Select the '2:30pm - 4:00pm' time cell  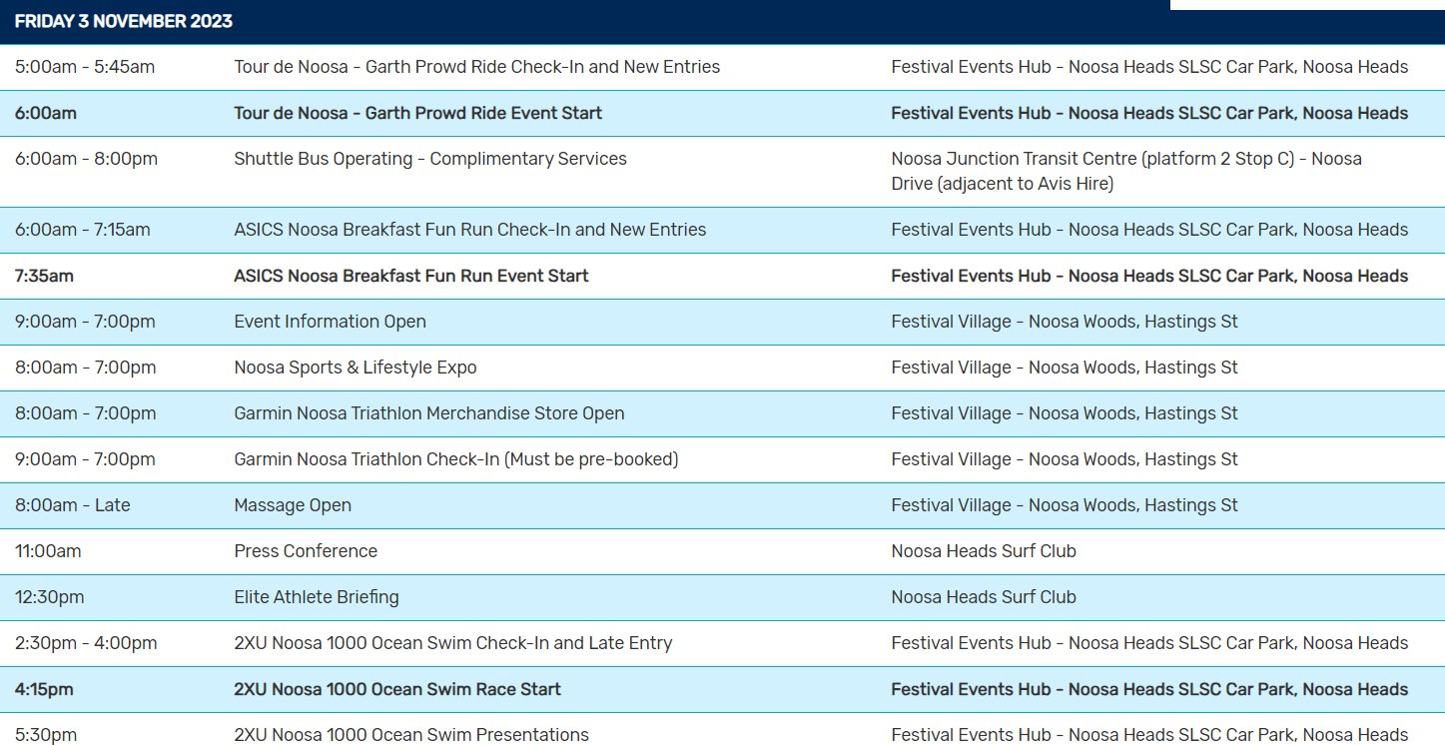tap(86, 643)
